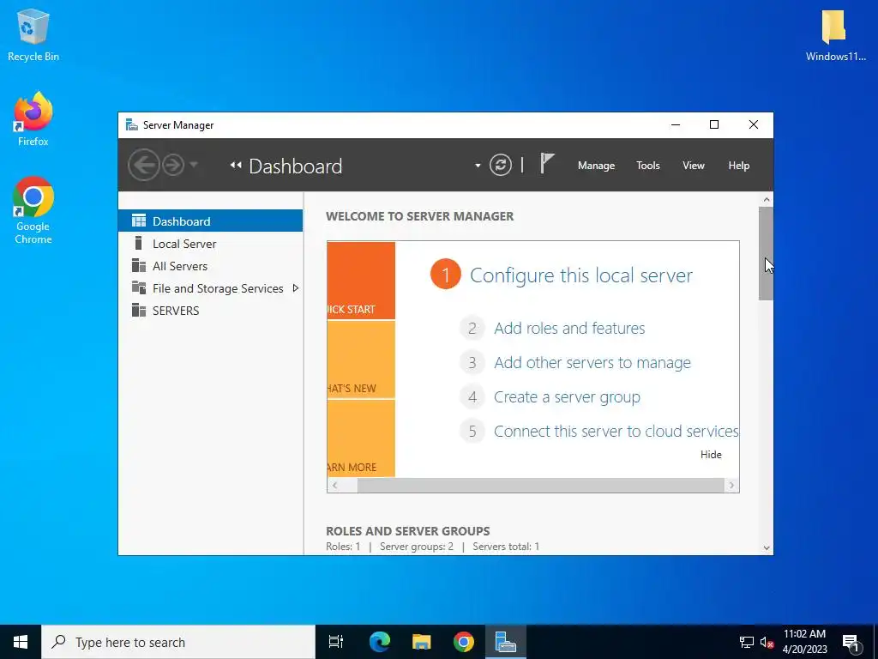The height and width of the screenshot is (659, 878).
Task: Click the double-arrow breadcrumb icon before Dashboard
Action: coord(236,166)
